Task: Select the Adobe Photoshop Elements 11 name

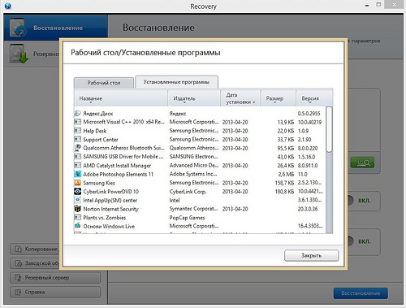Action: coord(118,174)
